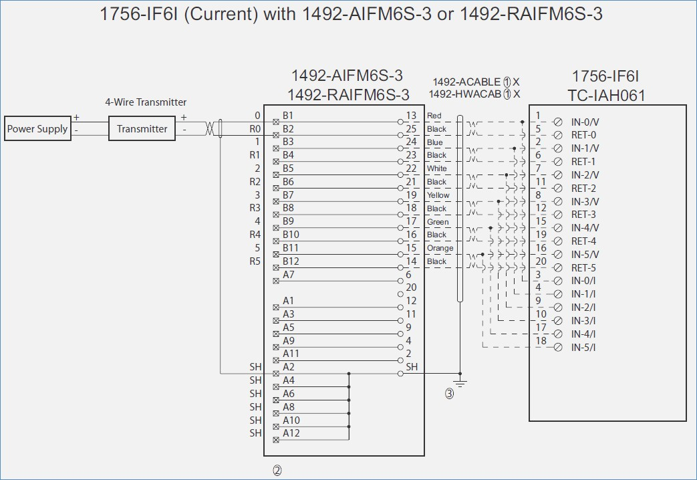697x480 pixels.
Task: Click the "IN-0/I" current input label
Action: click(x=583, y=281)
